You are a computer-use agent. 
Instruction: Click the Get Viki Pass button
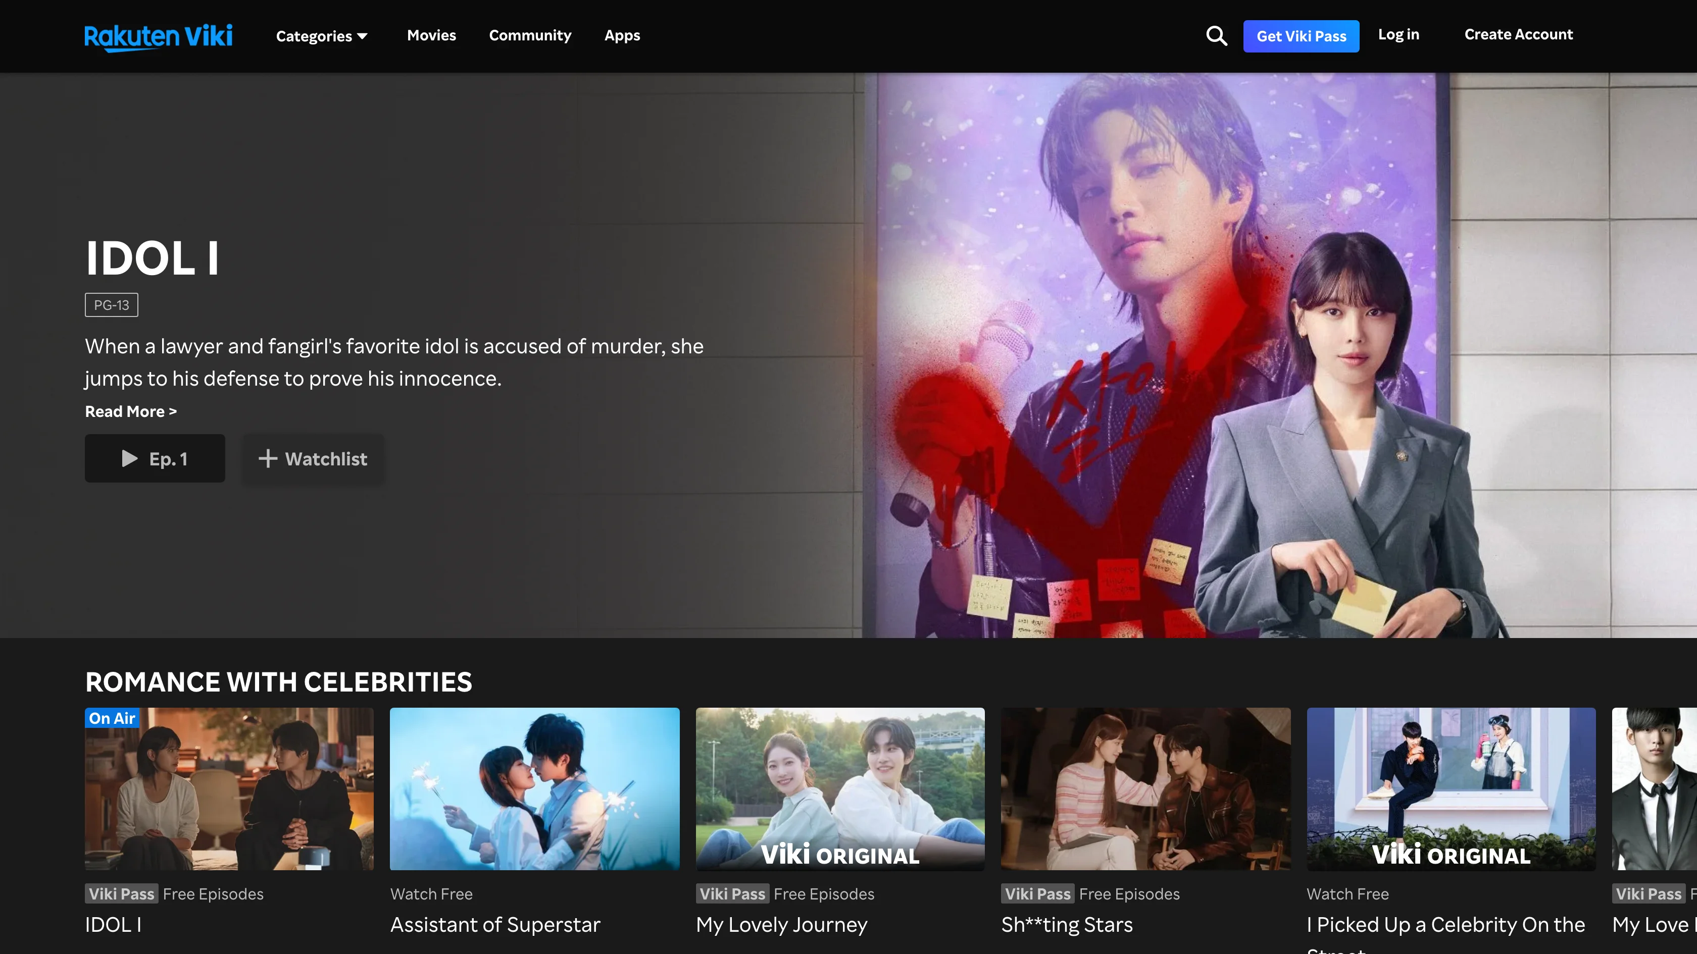tap(1301, 36)
